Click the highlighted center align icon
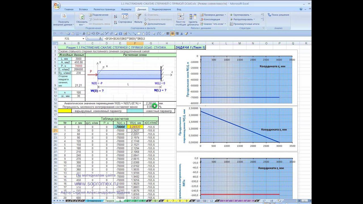Viewport: 363px width, 204px height. coord(172,33)
